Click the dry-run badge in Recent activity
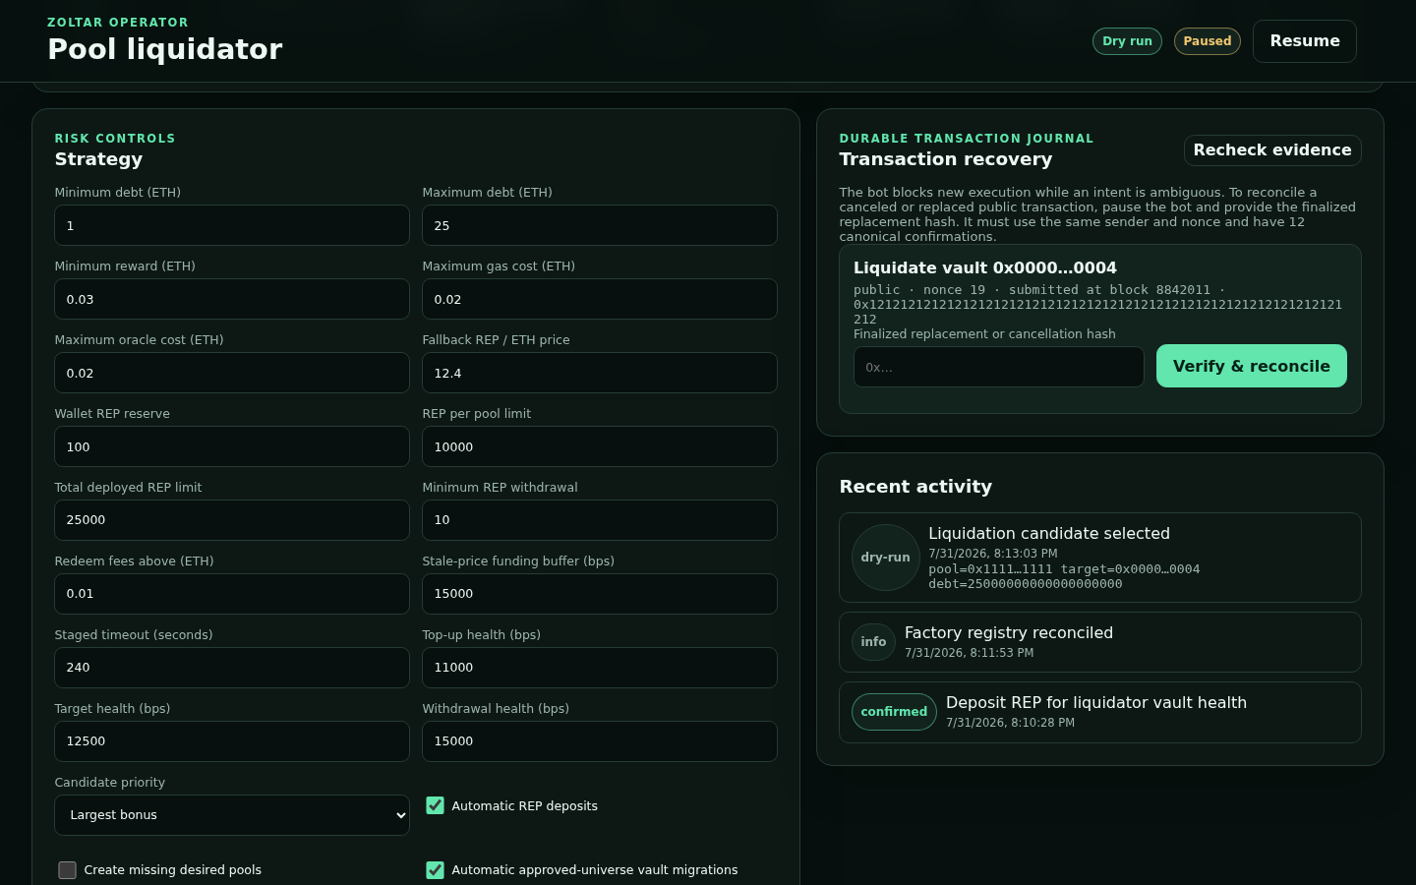1416x885 pixels. click(885, 558)
